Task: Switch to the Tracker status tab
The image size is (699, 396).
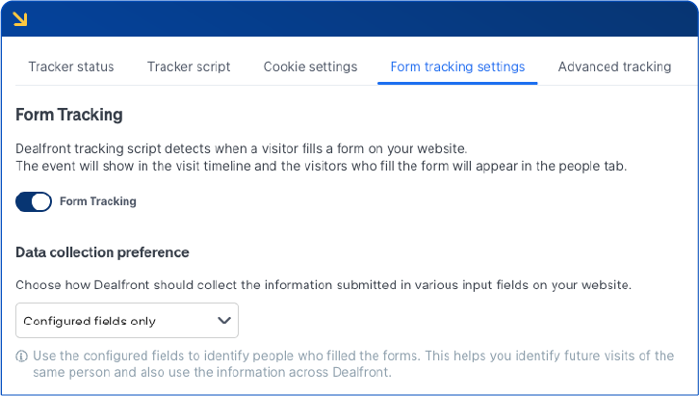Action: coord(71,67)
